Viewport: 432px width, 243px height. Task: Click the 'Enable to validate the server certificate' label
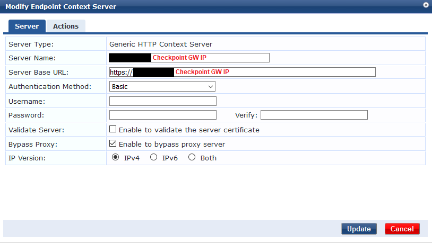pos(189,130)
